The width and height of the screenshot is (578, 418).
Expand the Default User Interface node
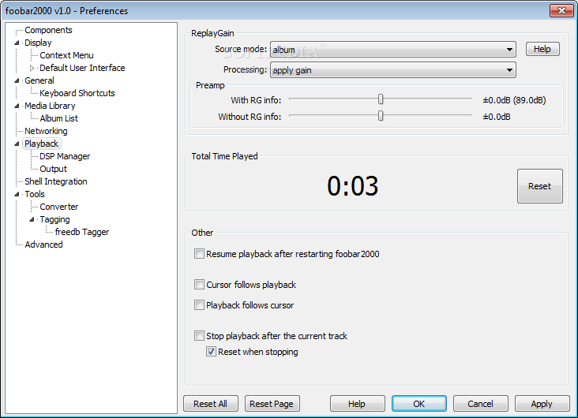pyautogui.click(x=32, y=68)
